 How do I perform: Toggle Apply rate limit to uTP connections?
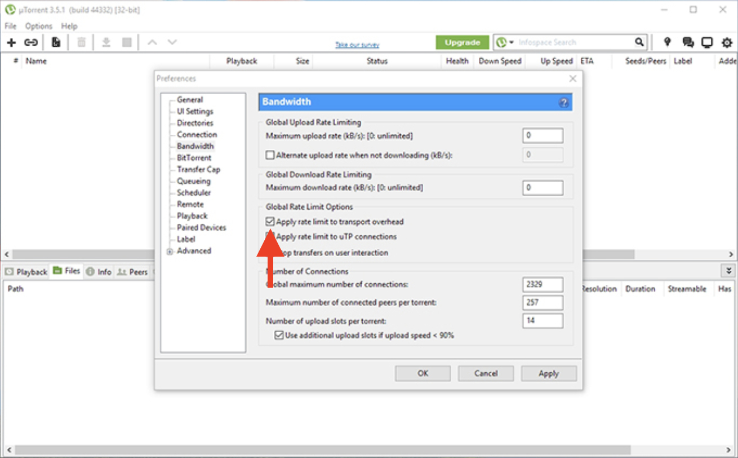(x=270, y=237)
